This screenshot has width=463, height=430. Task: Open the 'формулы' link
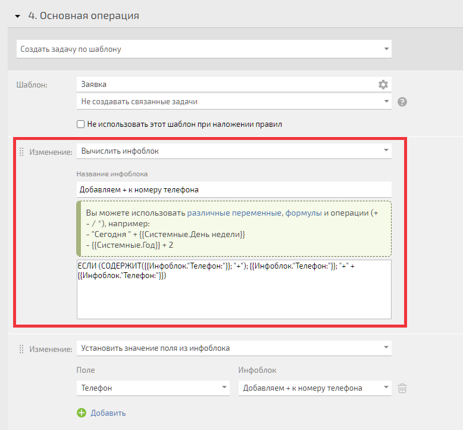(x=304, y=213)
